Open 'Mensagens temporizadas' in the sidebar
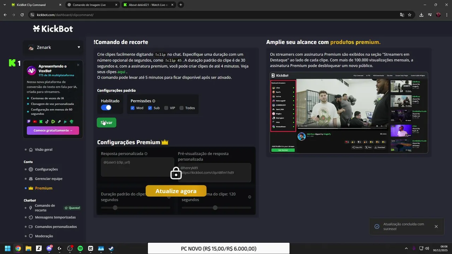 55,217
